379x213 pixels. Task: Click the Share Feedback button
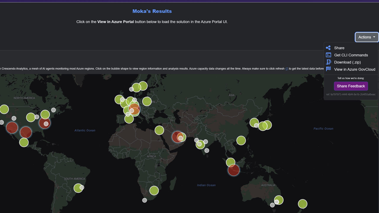coord(351,86)
